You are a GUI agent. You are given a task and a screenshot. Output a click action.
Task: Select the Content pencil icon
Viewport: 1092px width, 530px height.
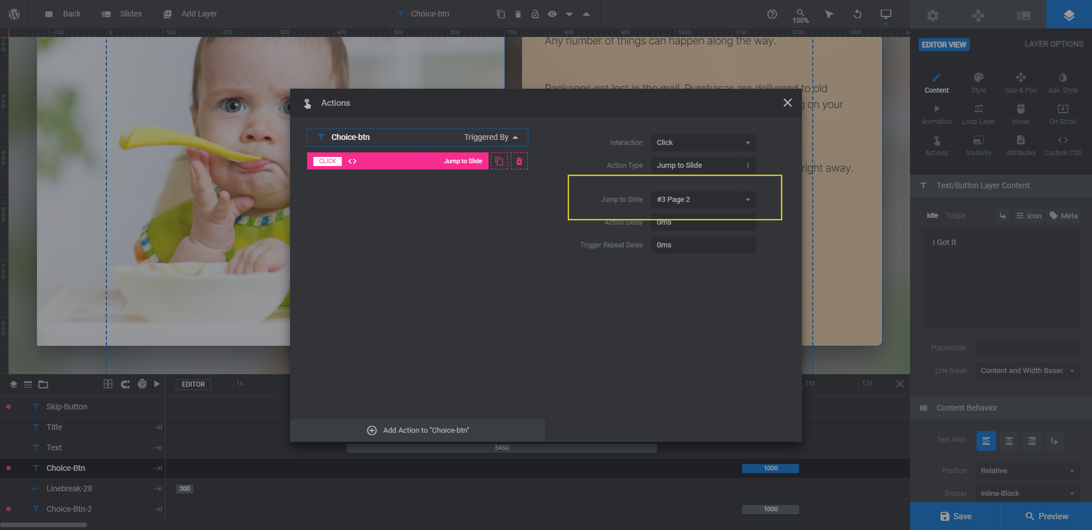pos(937,83)
